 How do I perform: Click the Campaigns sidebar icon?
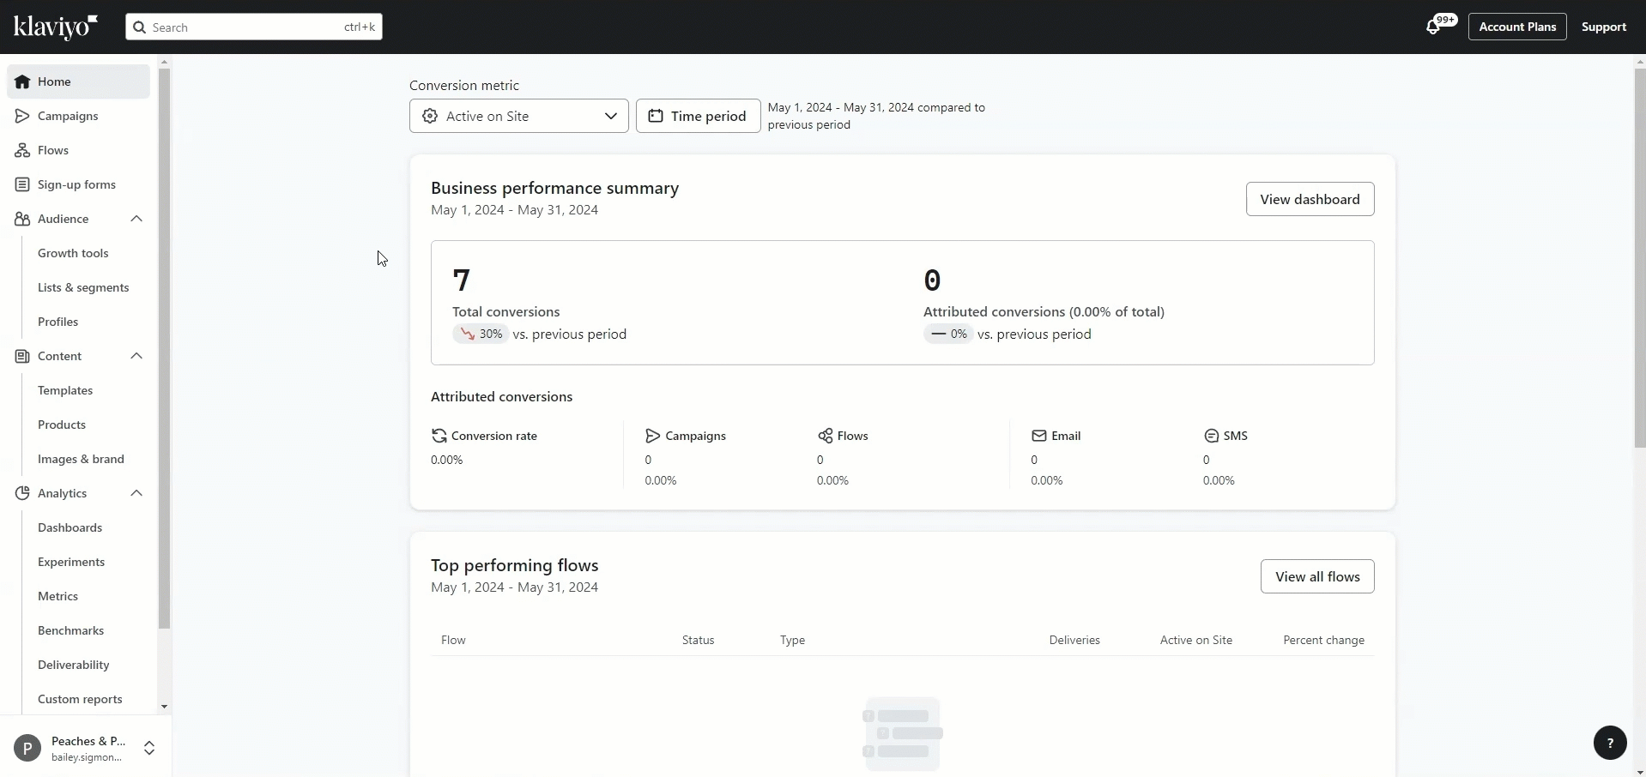(x=22, y=116)
